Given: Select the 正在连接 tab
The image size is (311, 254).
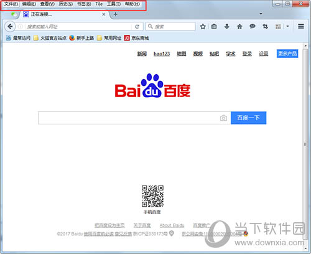Looking at the screenshot, I should coord(64,14).
